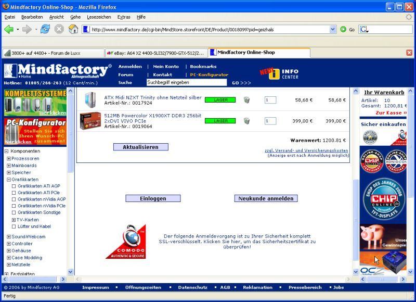Click the piggy bank Gewinnspiel banner

(383, 237)
